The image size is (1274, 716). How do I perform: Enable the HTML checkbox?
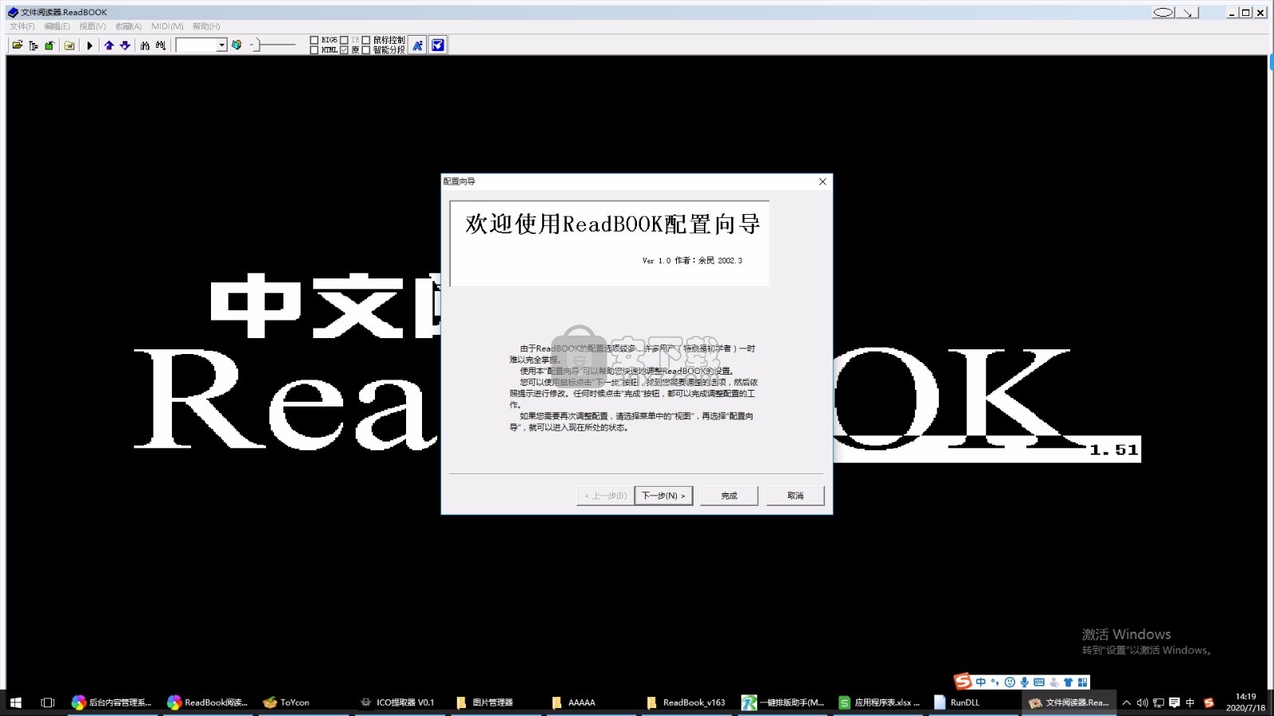click(x=314, y=50)
